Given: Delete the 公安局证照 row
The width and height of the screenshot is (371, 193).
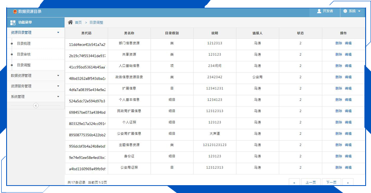Looking at the screenshot, I should (338, 167).
